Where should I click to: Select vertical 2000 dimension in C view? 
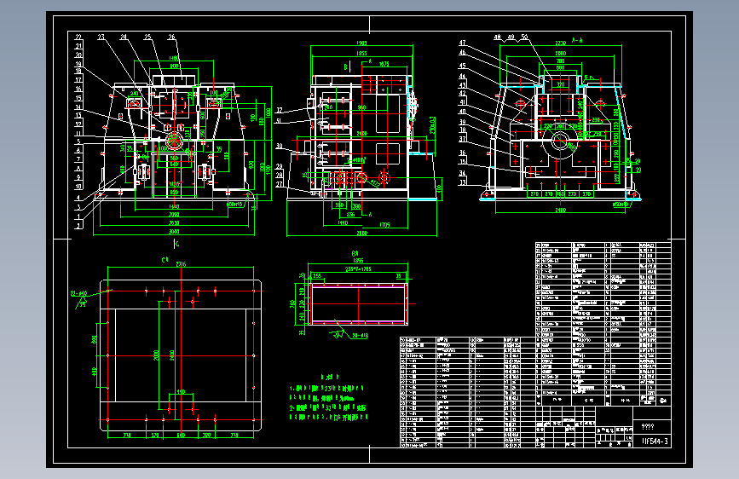[x=155, y=356]
